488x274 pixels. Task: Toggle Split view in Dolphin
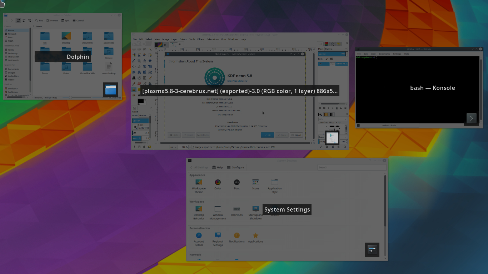65,21
